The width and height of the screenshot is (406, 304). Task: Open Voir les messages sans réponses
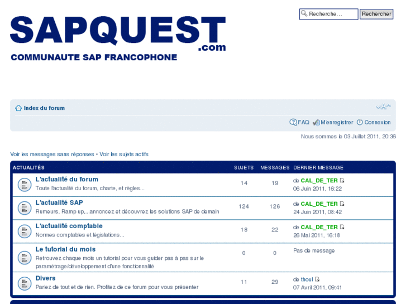[52, 154]
